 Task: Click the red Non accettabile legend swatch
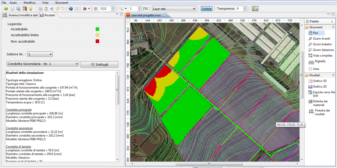97,41
